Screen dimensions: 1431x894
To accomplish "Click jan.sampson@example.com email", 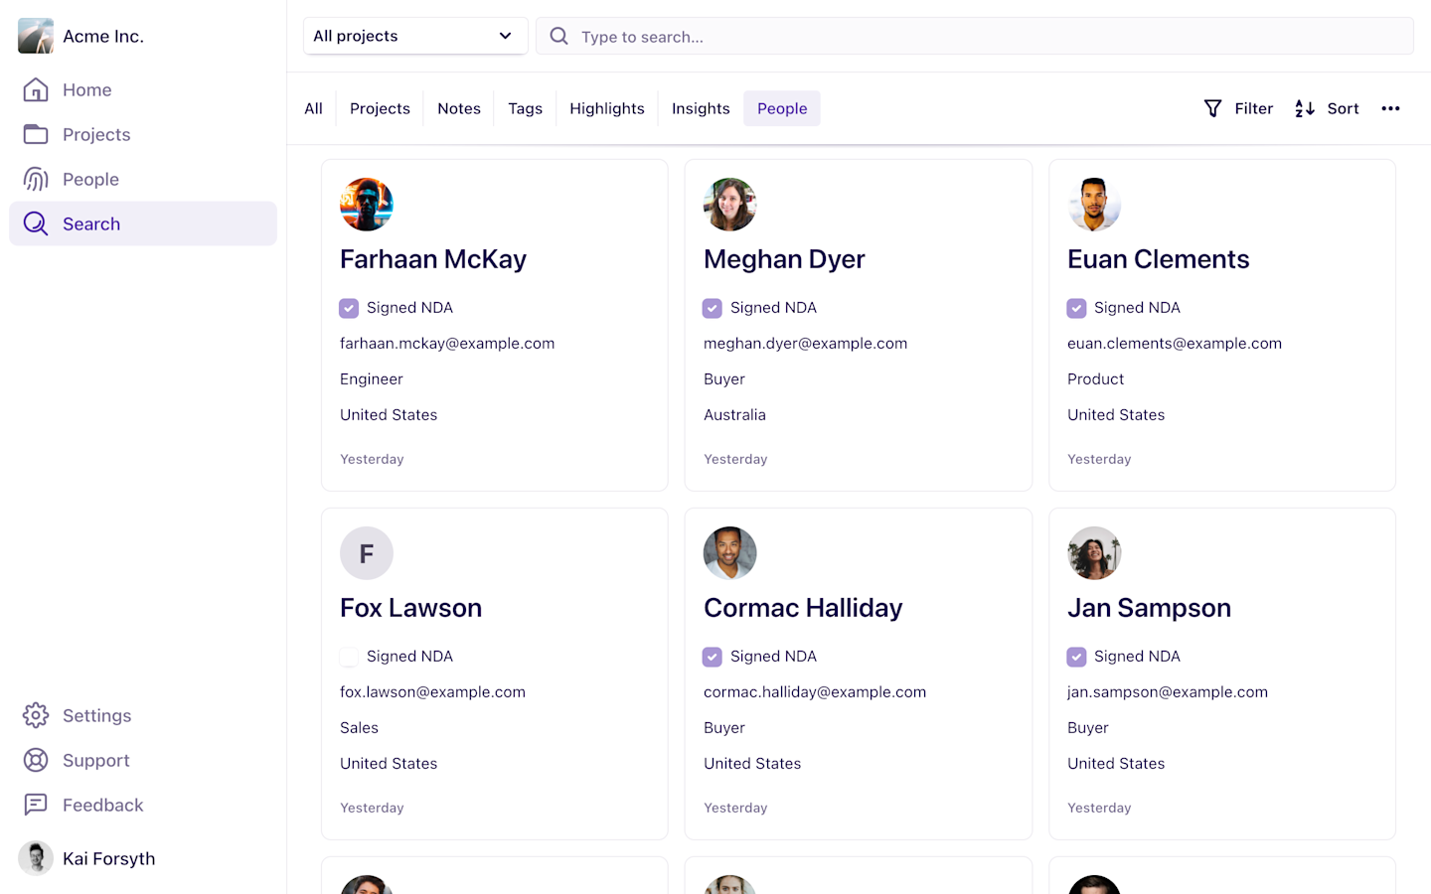I will tap(1168, 692).
